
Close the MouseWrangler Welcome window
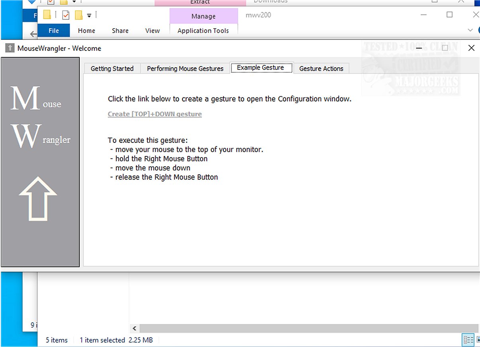(x=471, y=48)
